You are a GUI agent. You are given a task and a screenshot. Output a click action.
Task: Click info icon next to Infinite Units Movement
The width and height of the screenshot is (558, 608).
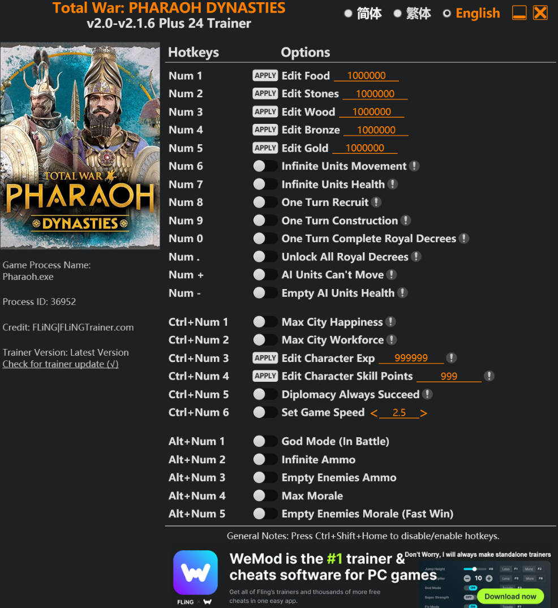coord(414,166)
